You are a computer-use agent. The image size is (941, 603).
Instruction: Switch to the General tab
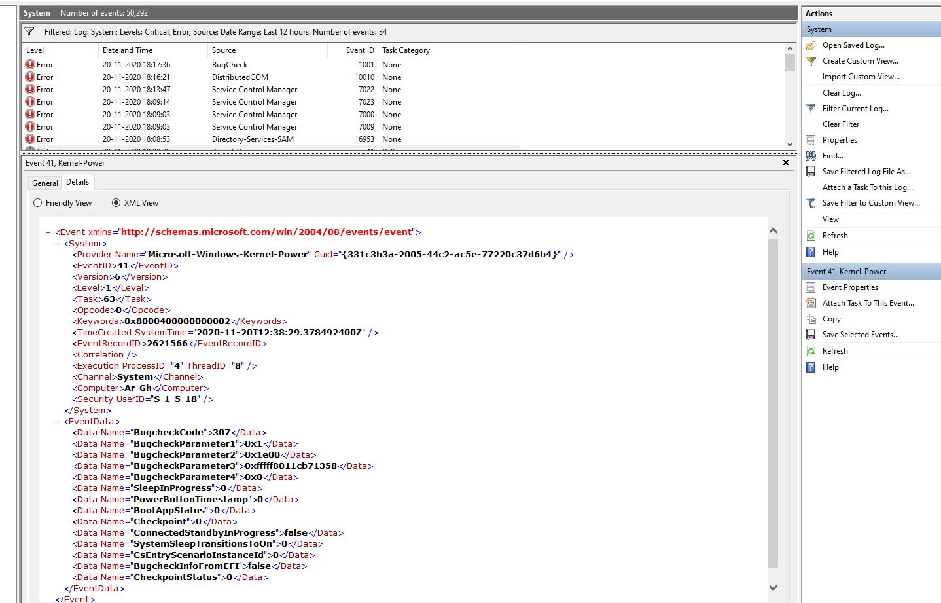(45, 183)
